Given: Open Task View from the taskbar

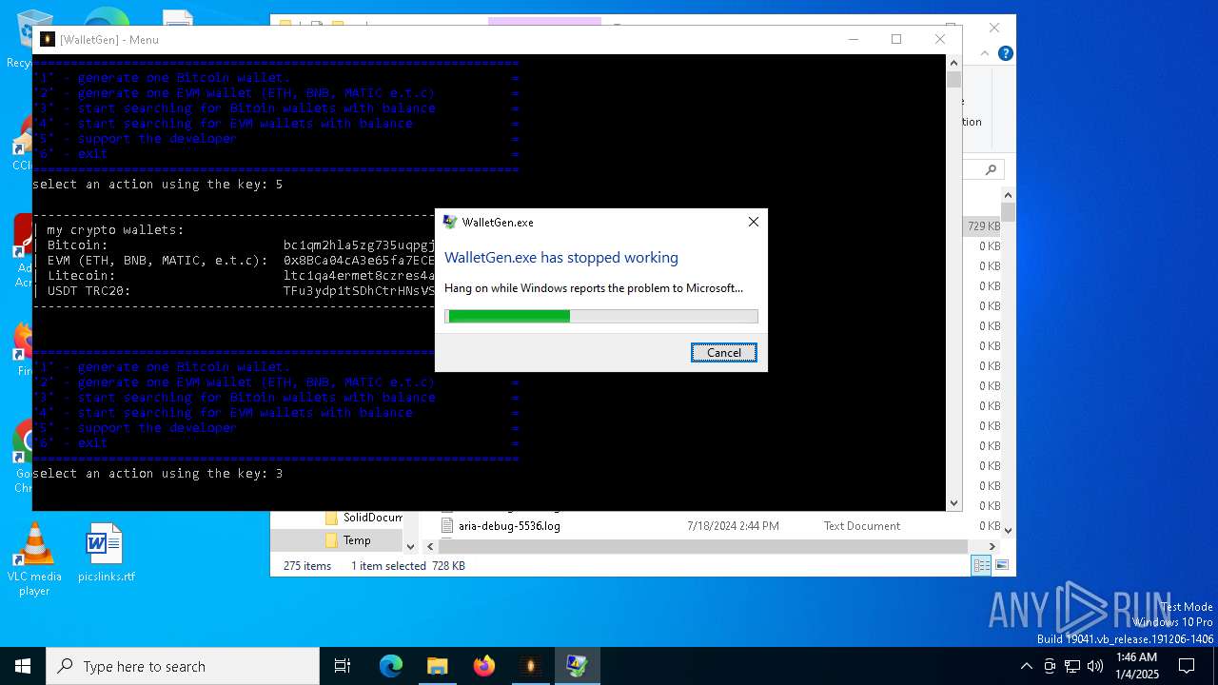Looking at the screenshot, I should (x=343, y=666).
